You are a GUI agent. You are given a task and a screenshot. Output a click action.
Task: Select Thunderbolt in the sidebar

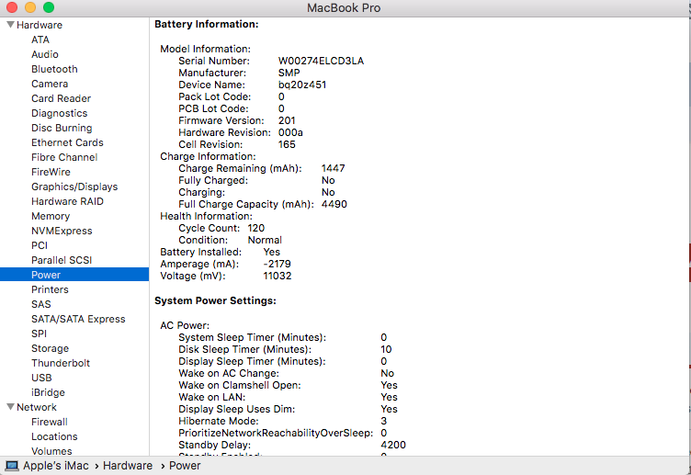[61, 363]
